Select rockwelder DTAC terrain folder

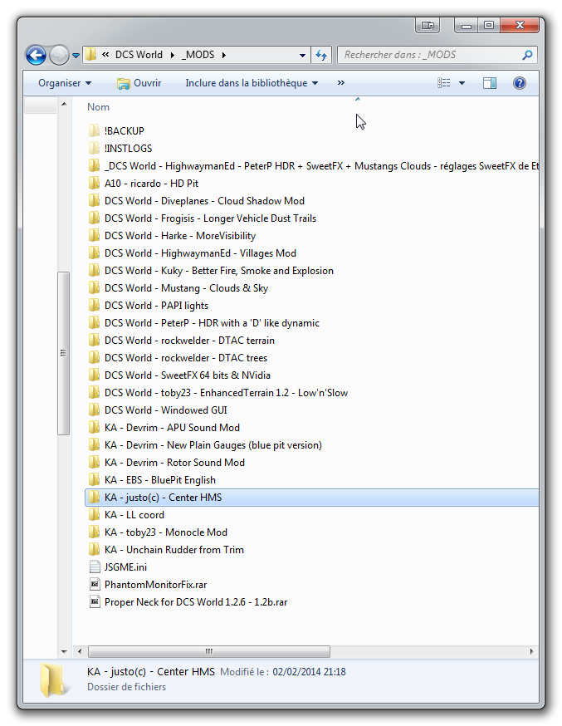pos(181,341)
